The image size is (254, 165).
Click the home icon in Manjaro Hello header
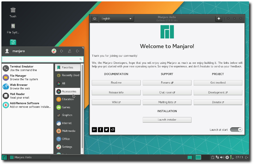[95, 19]
